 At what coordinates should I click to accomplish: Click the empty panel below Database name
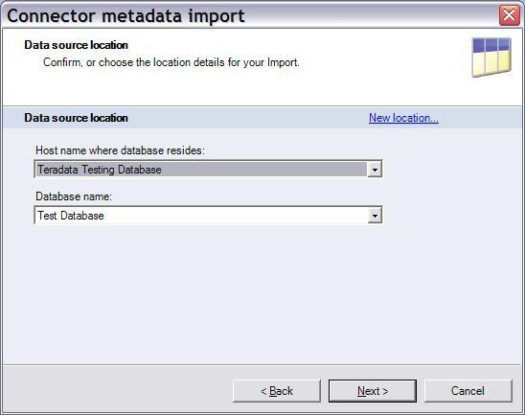click(x=262, y=295)
